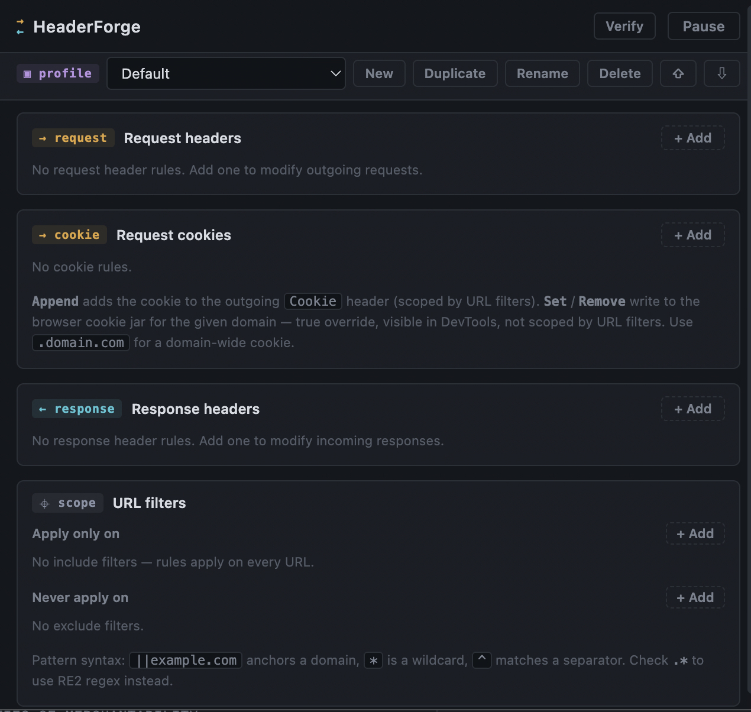
Task: Click the '||example.com' pattern chip
Action: click(186, 660)
